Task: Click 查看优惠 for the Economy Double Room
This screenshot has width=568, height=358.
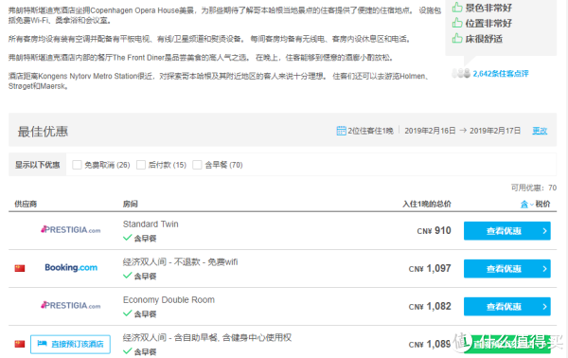Action: [507, 307]
